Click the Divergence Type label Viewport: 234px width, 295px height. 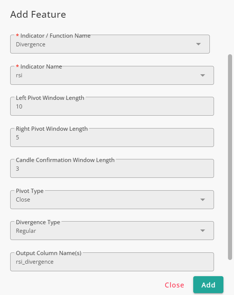pos(38,222)
